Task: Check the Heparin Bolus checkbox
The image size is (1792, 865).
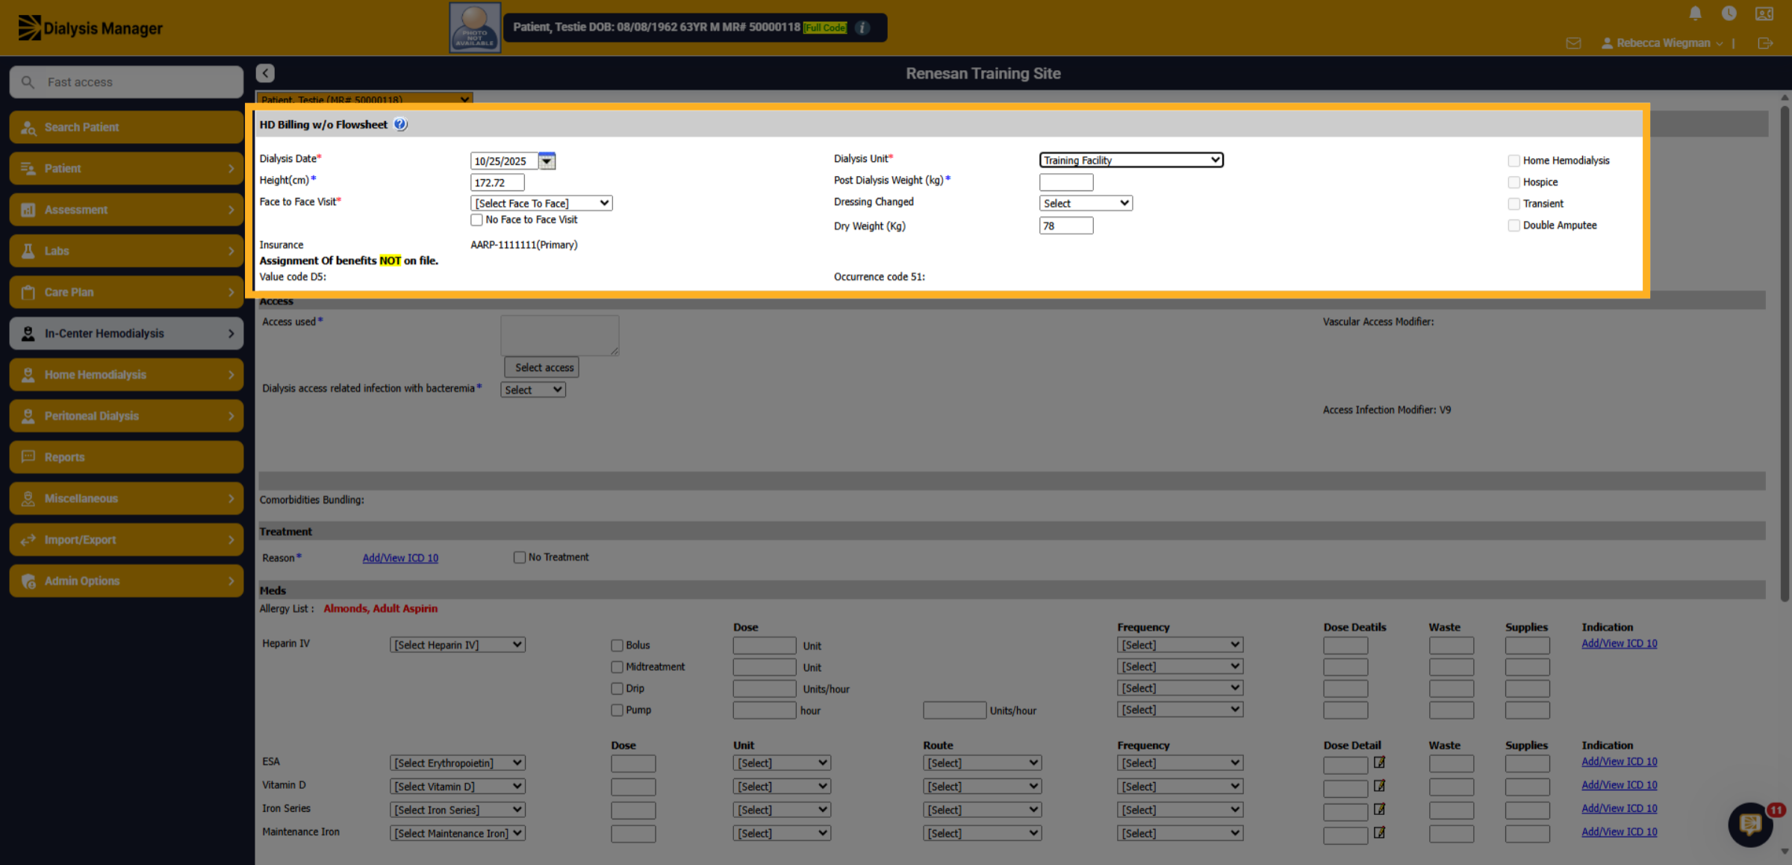Action: [x=617, y=646]
